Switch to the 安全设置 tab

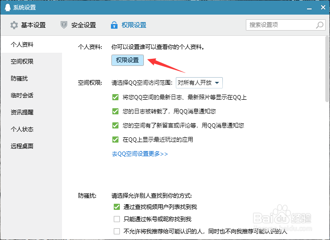pos(78,25)
